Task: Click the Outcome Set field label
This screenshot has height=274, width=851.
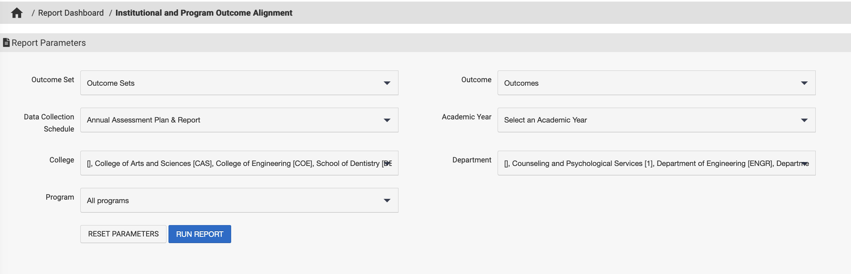Action: point(53,80)
